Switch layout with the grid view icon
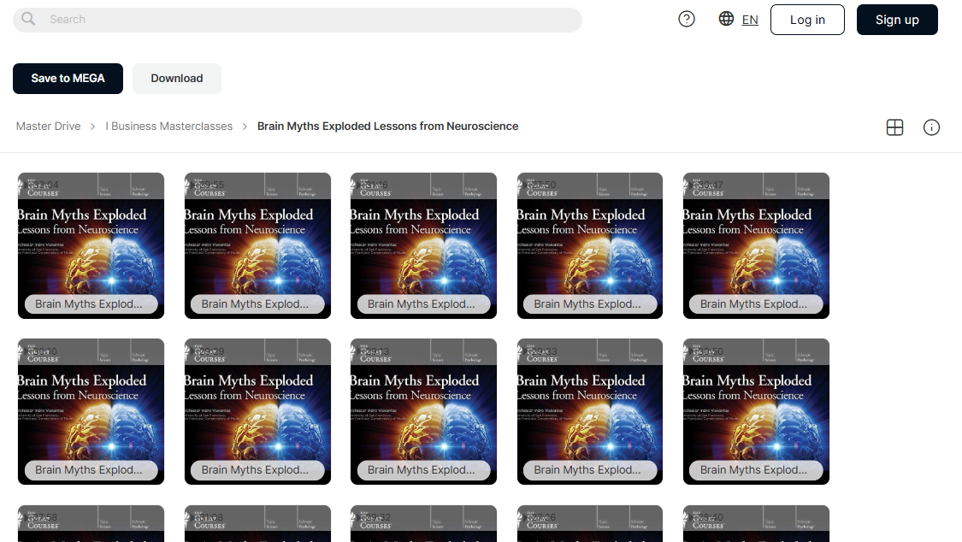The height and width of the screenshot is (542, 962). [x=895, y=127]
